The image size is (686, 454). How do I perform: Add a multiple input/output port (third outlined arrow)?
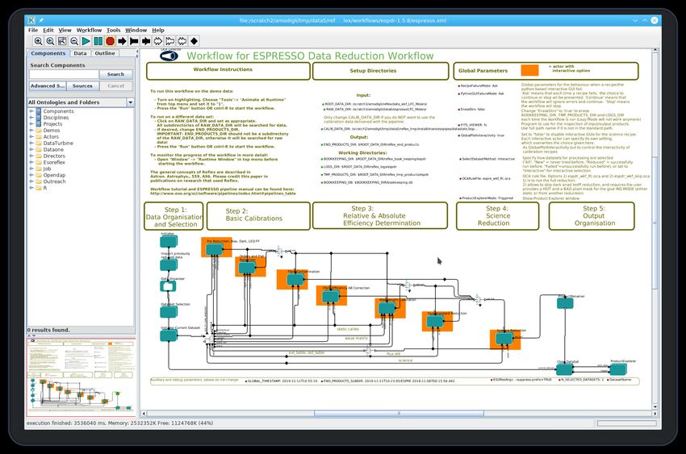pos(182,41)
